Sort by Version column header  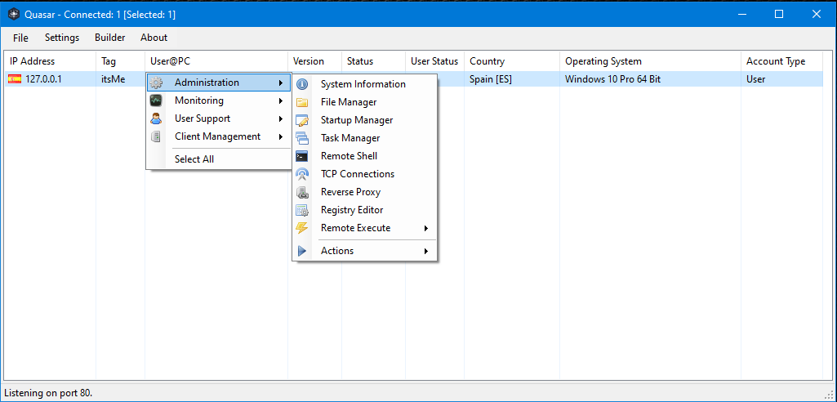[315, 61]
